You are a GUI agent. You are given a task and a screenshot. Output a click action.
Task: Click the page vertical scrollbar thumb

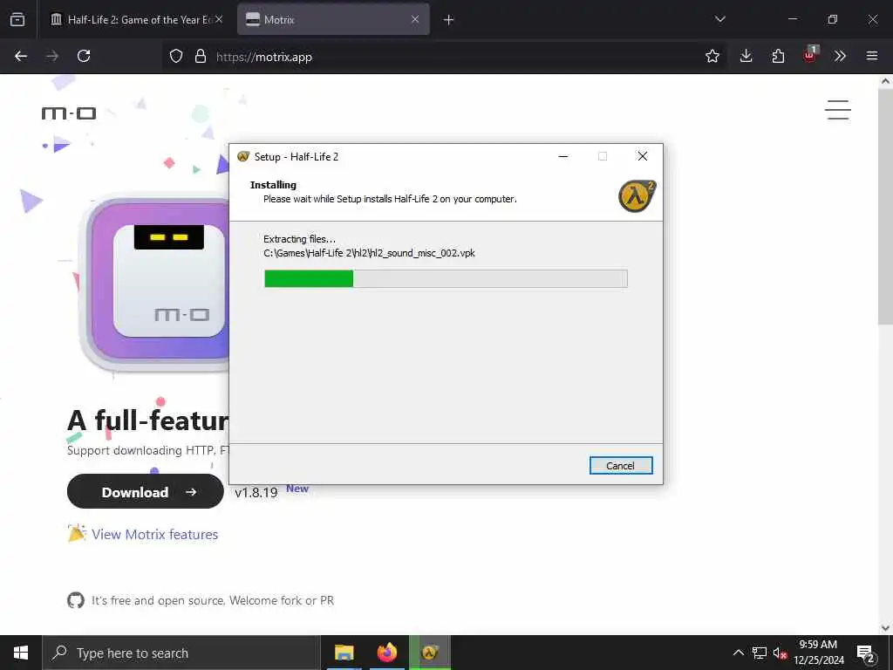point(885,208)
